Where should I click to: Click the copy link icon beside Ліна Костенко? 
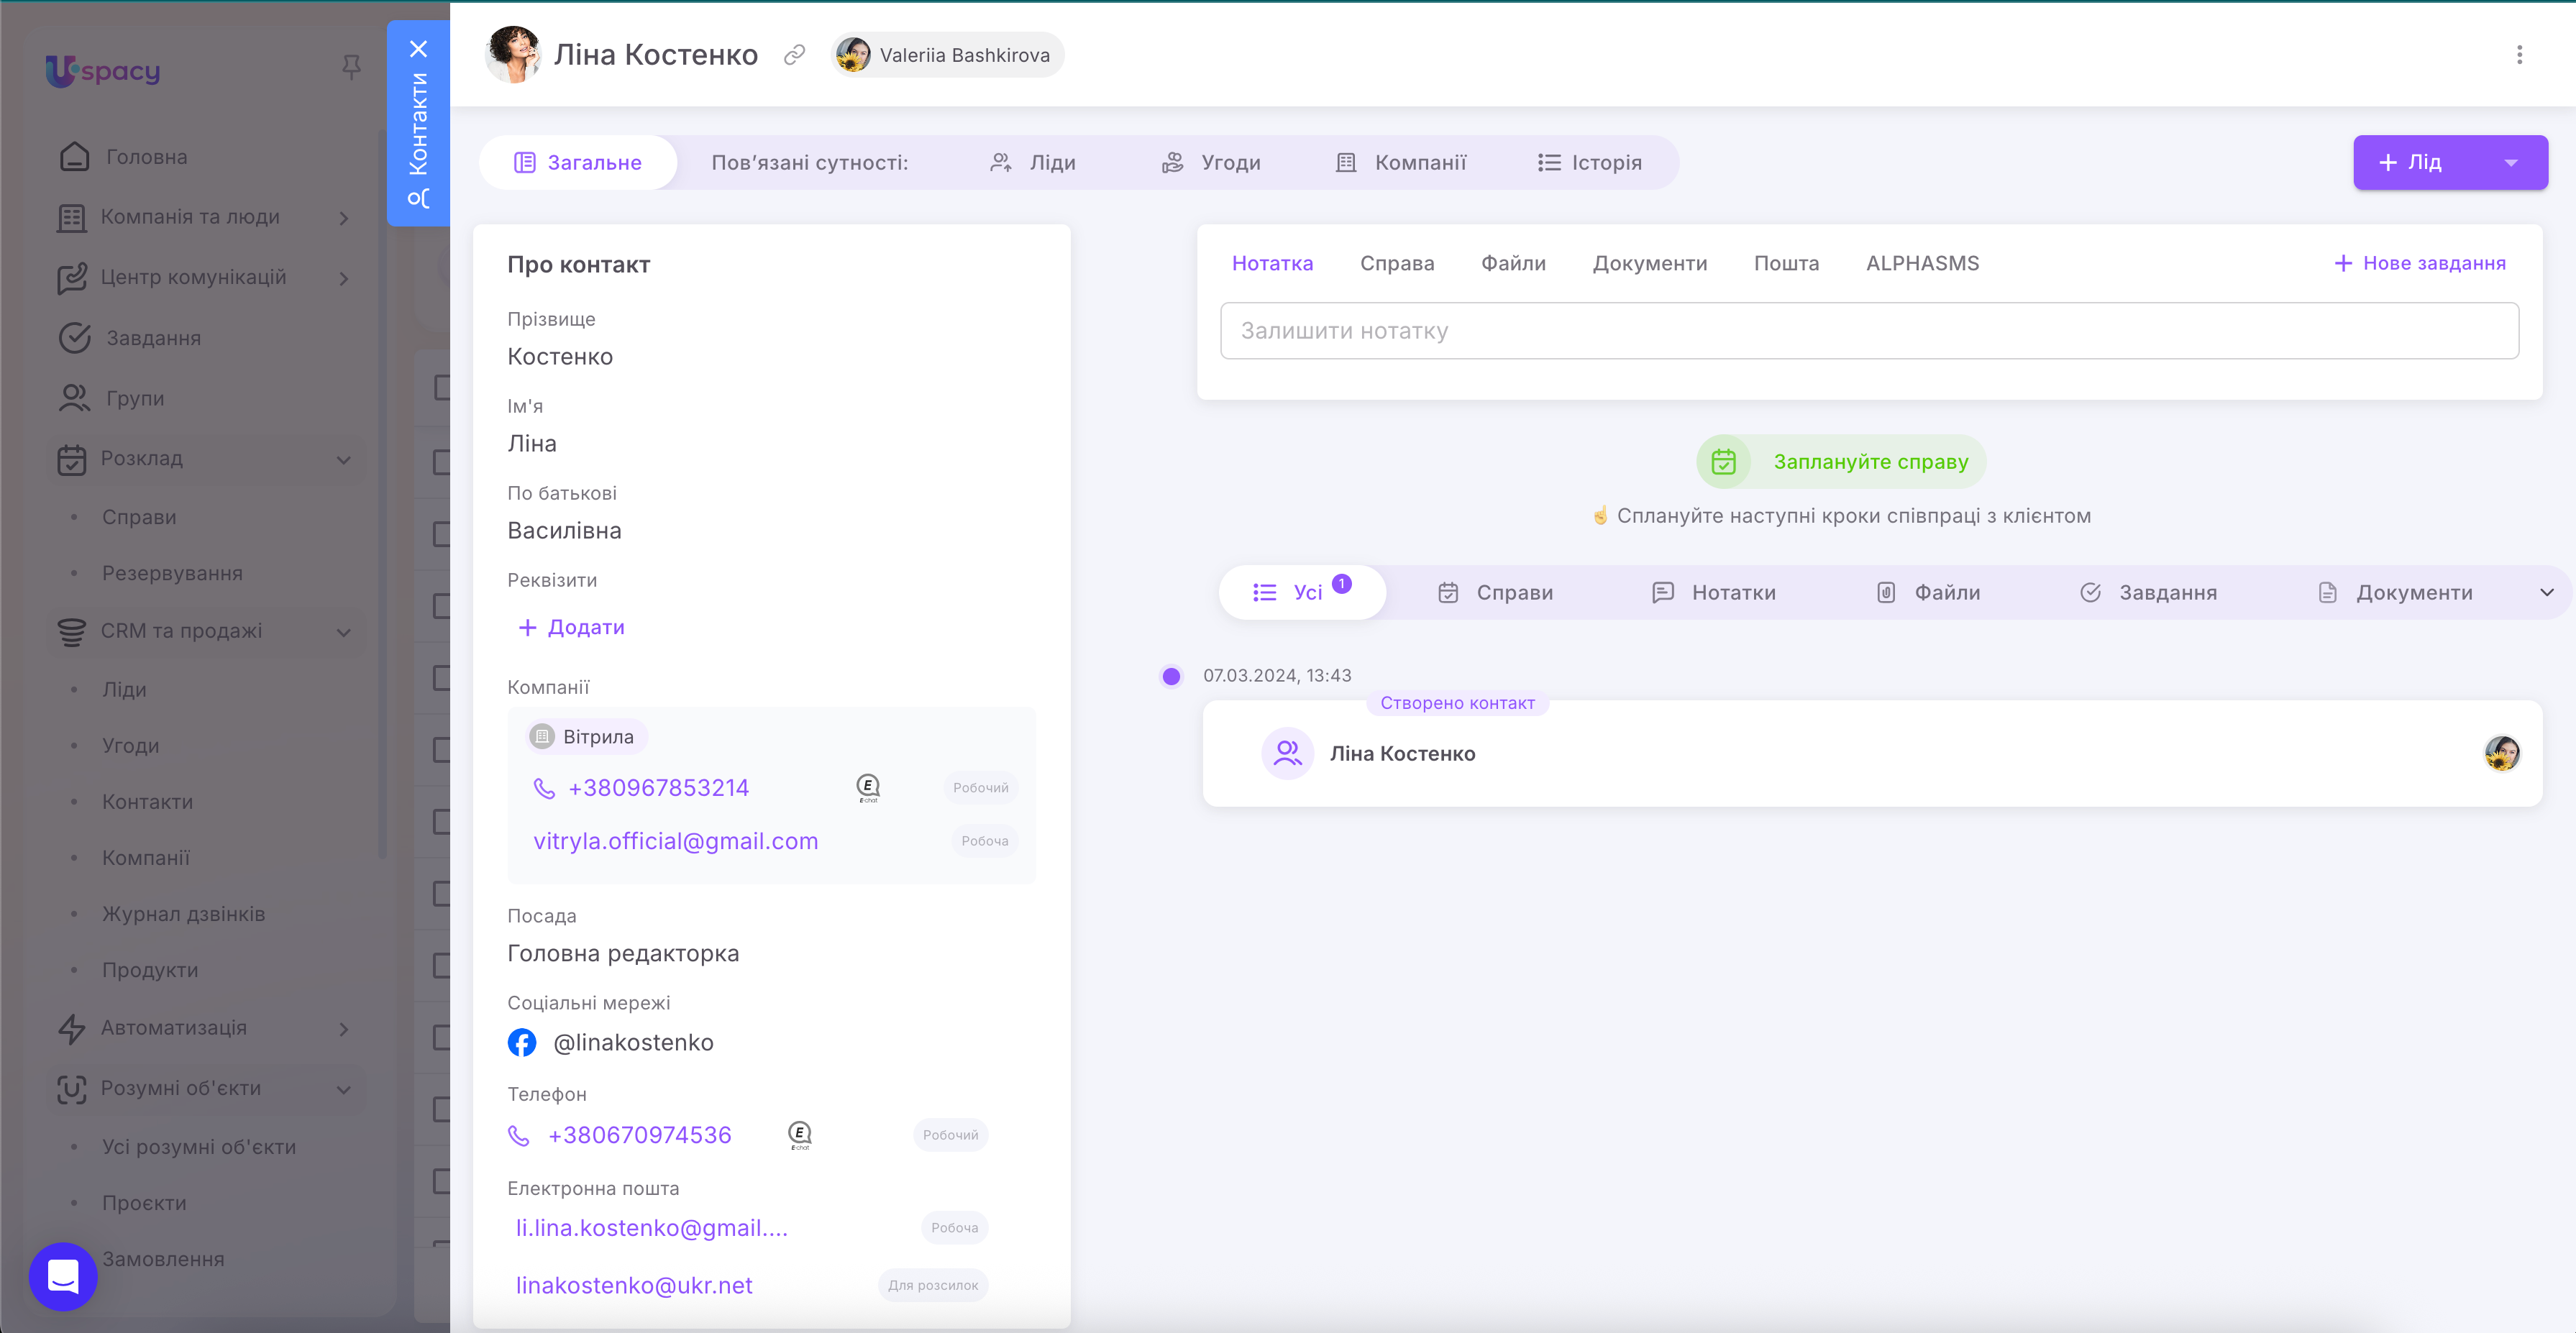click(x=794, y=55)
